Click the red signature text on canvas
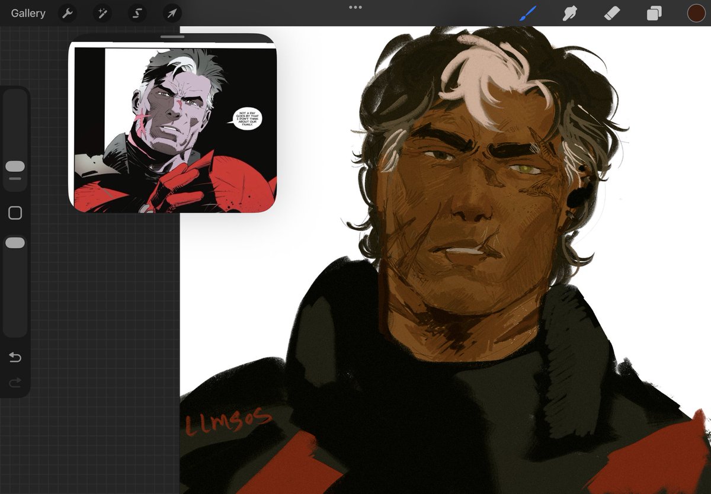Image resolution: width=711 pixels, height=494 pixels. coord(228,421)
